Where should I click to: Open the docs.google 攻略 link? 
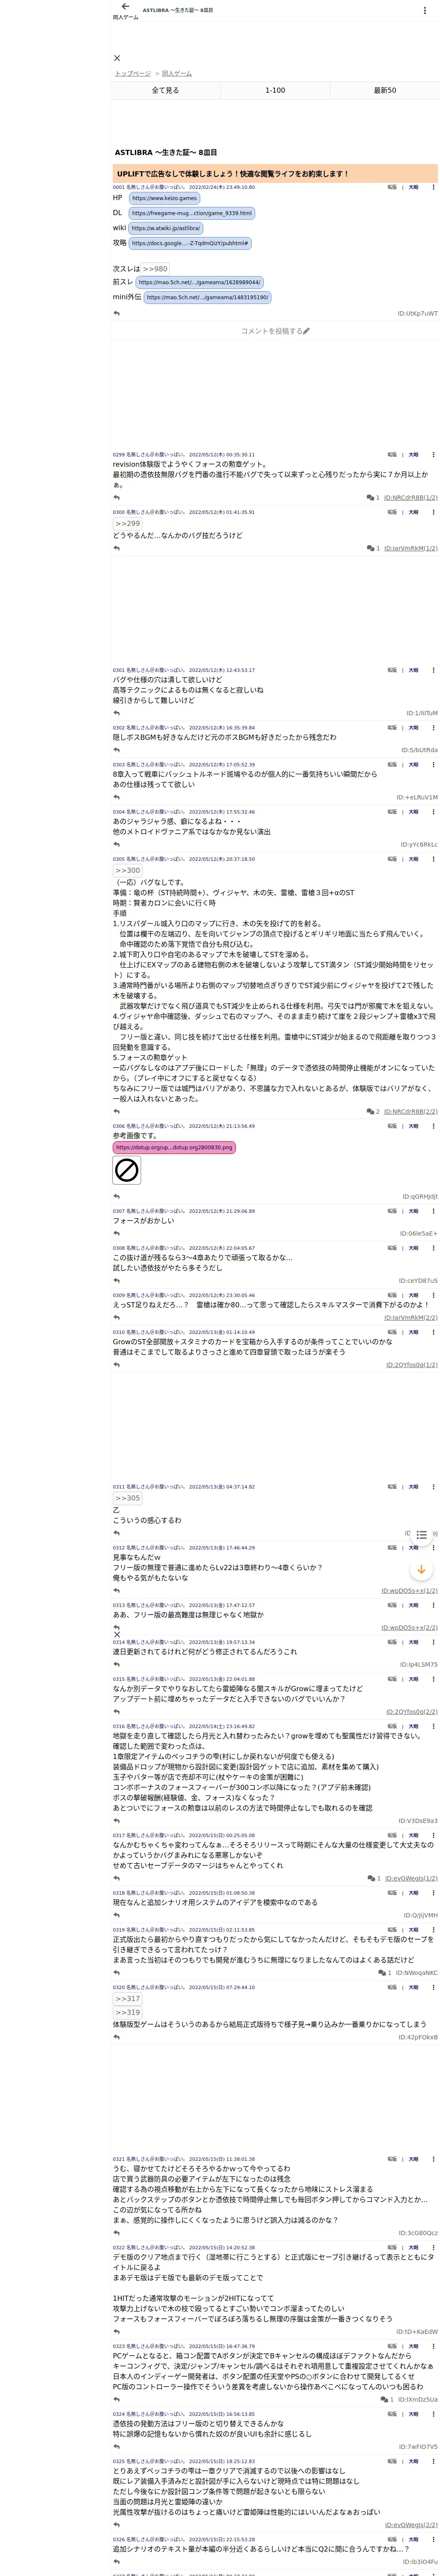pos(190,243)
